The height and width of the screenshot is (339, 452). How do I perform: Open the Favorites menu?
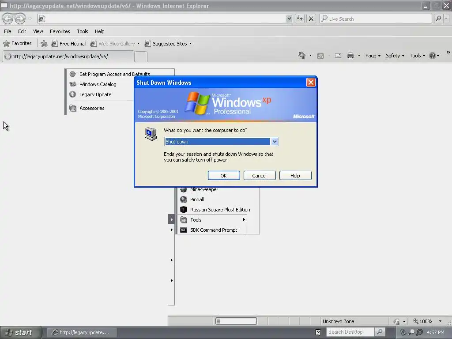(x=60, y=31)
